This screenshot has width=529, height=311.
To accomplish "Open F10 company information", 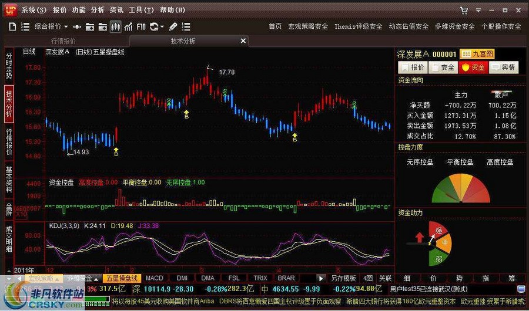I will coord(141,26).
